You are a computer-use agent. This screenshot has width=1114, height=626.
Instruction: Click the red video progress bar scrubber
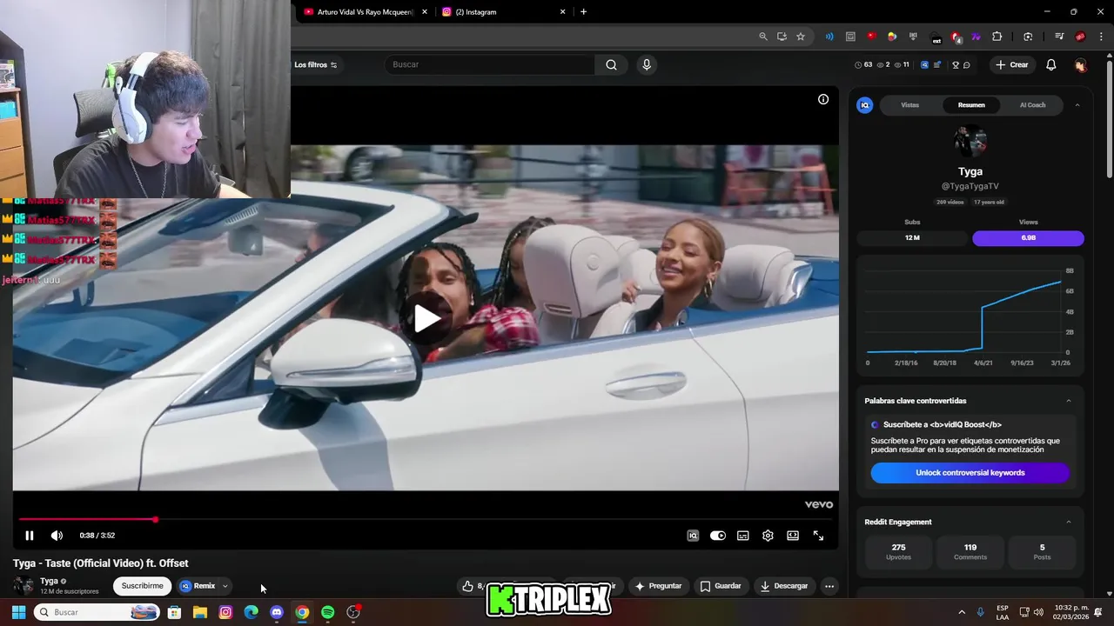tap(156, 520)
